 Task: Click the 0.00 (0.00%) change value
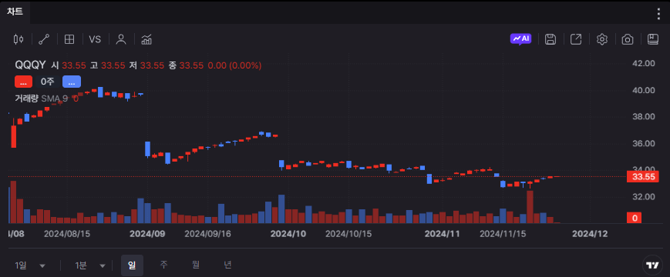(x=234, y=65)
